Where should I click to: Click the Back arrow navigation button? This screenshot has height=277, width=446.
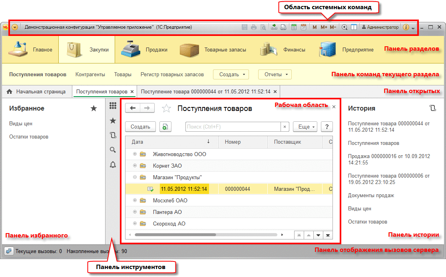click(x=133, y=108)
